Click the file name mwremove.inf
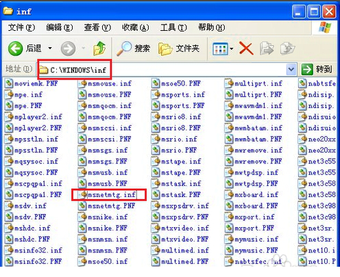Viewport: 340px width, 277px height. [258, 150]
